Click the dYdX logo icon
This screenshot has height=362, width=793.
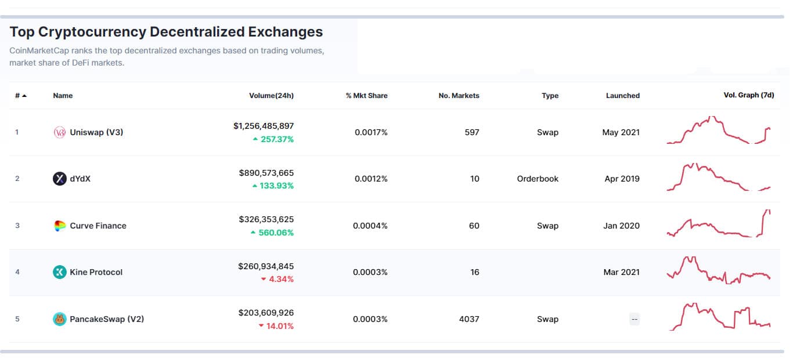tap(60, 179)
